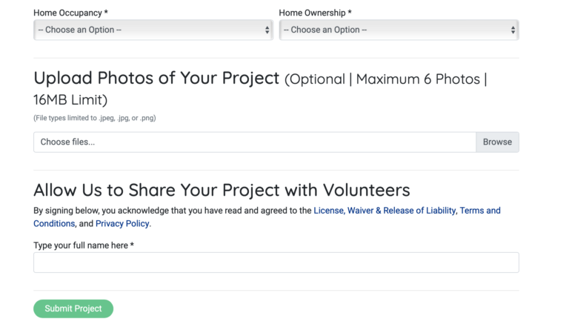Click the Home Ownership up-down arrow icon
The height and width of the screenshot is (336, 569).
(x=513, y=30)
